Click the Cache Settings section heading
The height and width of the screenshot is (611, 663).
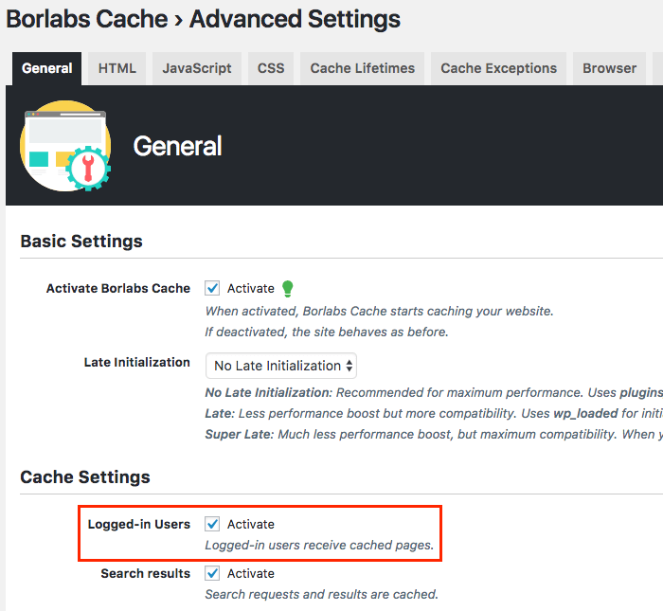85,476
